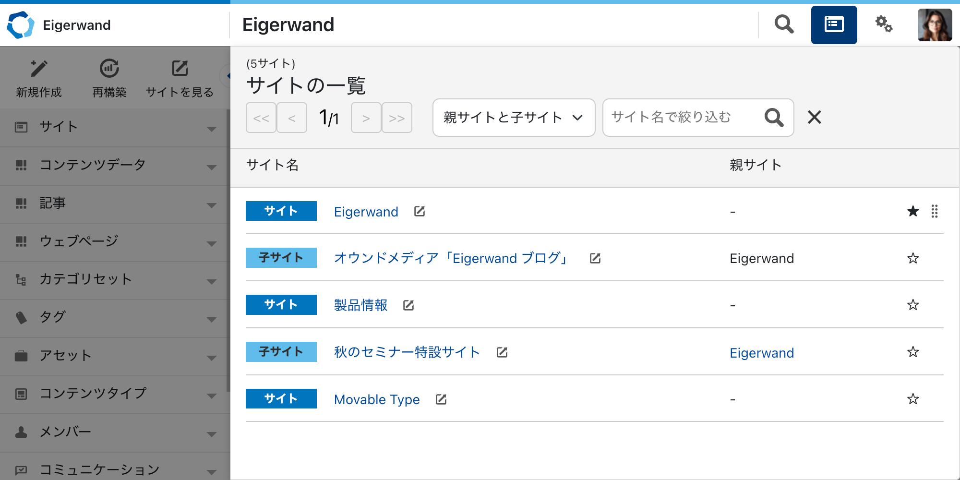The width and height of the screenshot is (960, 480).
Task: Favorite the Movable Type site star
Action: click(x=912, y=399)
